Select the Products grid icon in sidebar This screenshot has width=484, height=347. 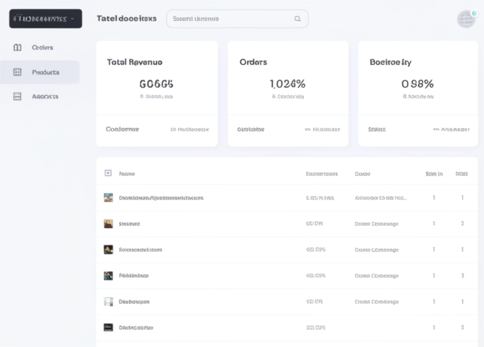tap(17, 72)
